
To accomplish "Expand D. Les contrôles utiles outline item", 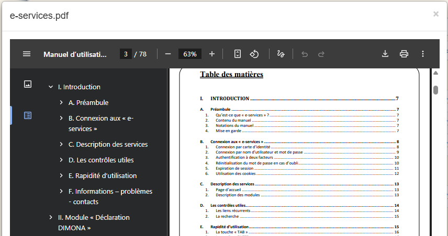I will tap(61, 160).
